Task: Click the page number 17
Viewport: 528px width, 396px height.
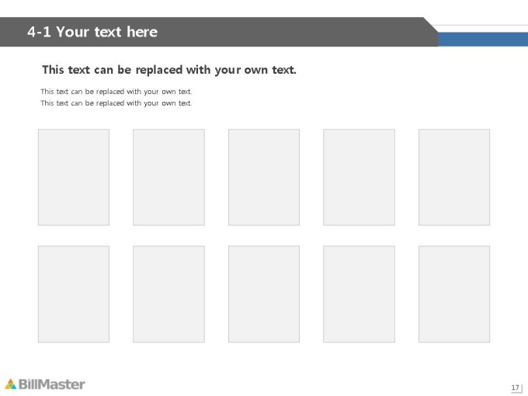Action: 516,387
